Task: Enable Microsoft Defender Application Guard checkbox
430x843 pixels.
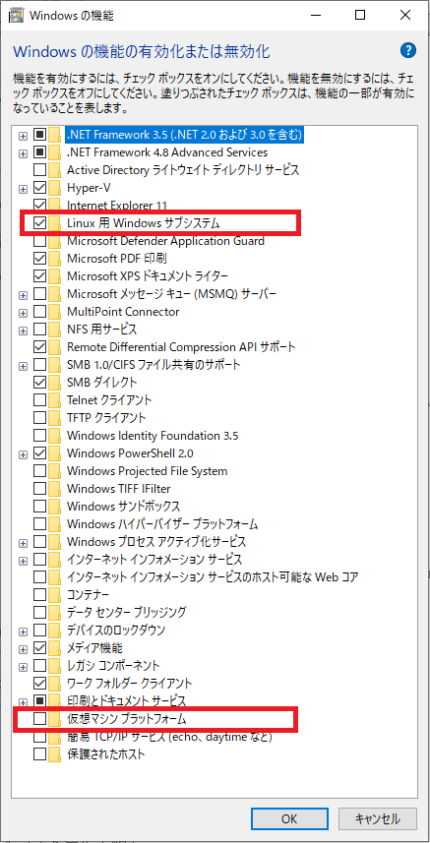Action: pos(39,241)
